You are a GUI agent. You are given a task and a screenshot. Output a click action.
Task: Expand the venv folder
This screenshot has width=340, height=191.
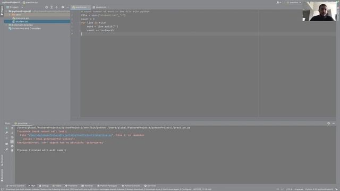(10, 15)
